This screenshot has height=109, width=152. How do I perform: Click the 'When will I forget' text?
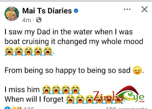[34, 99]
